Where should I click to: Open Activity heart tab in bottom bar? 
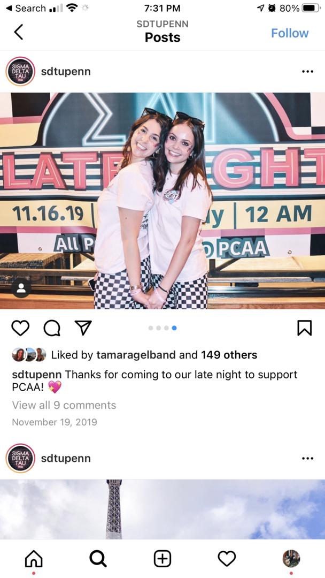pos(227,558)
